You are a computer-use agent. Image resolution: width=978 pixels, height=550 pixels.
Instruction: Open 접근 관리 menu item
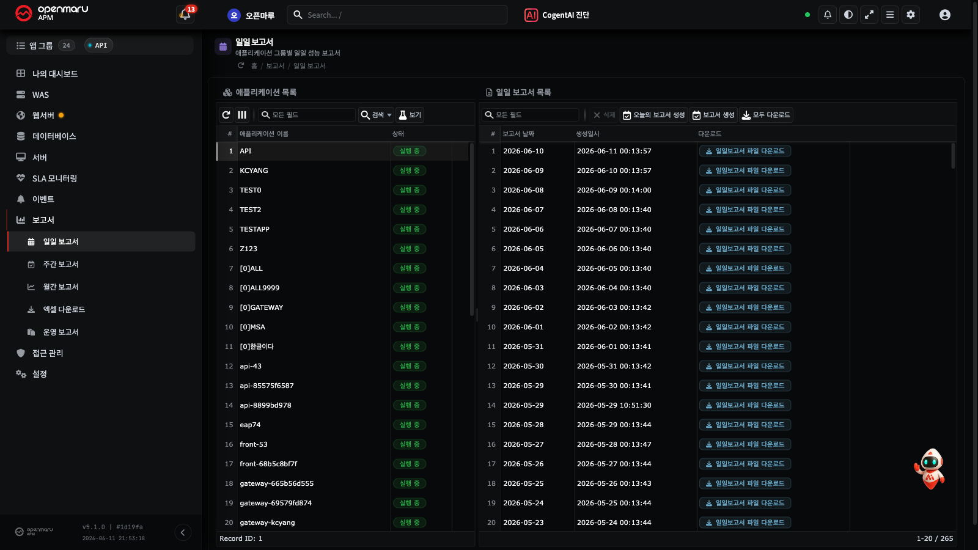47,353
